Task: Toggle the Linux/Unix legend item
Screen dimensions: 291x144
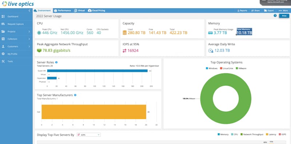Action: click(226, 68)
